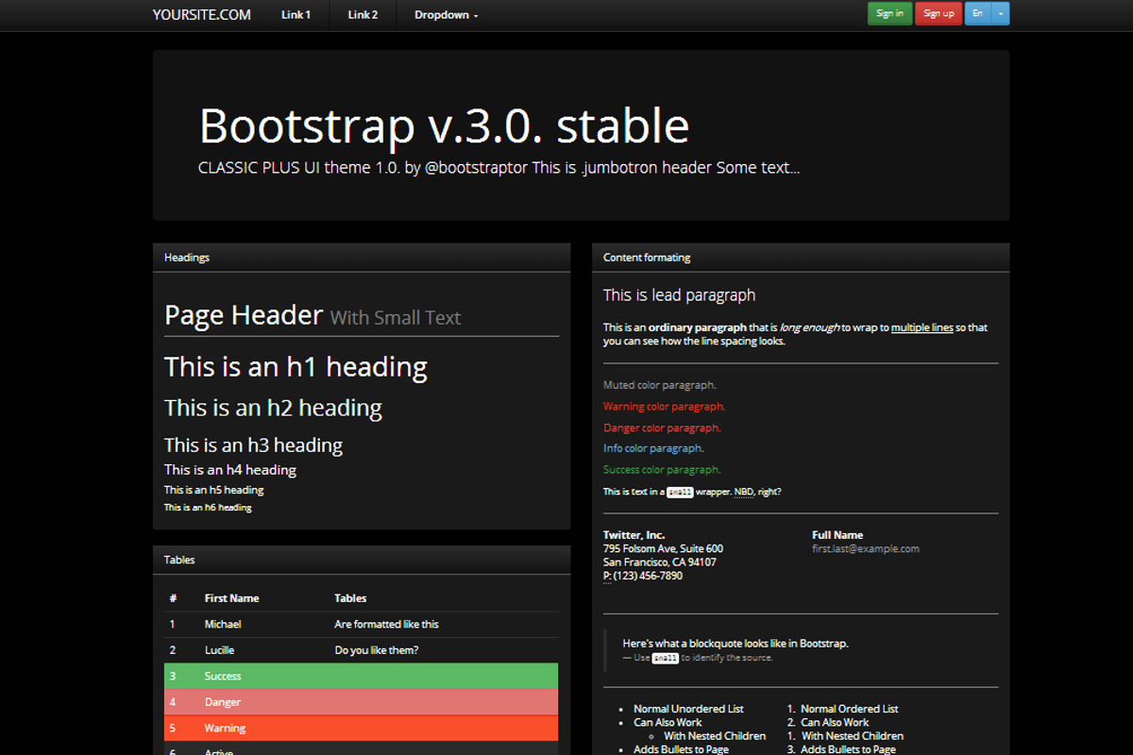The height and width of the screenshot is (755, 1133).
Task: Click the Headings panel title
Action: [187, 257]
